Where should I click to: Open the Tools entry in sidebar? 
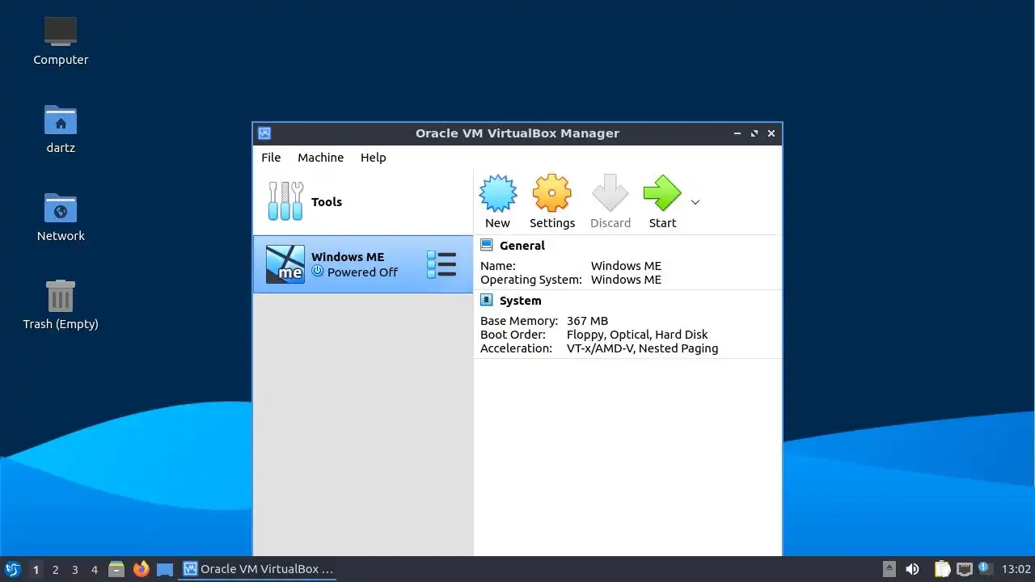point(363,202)
